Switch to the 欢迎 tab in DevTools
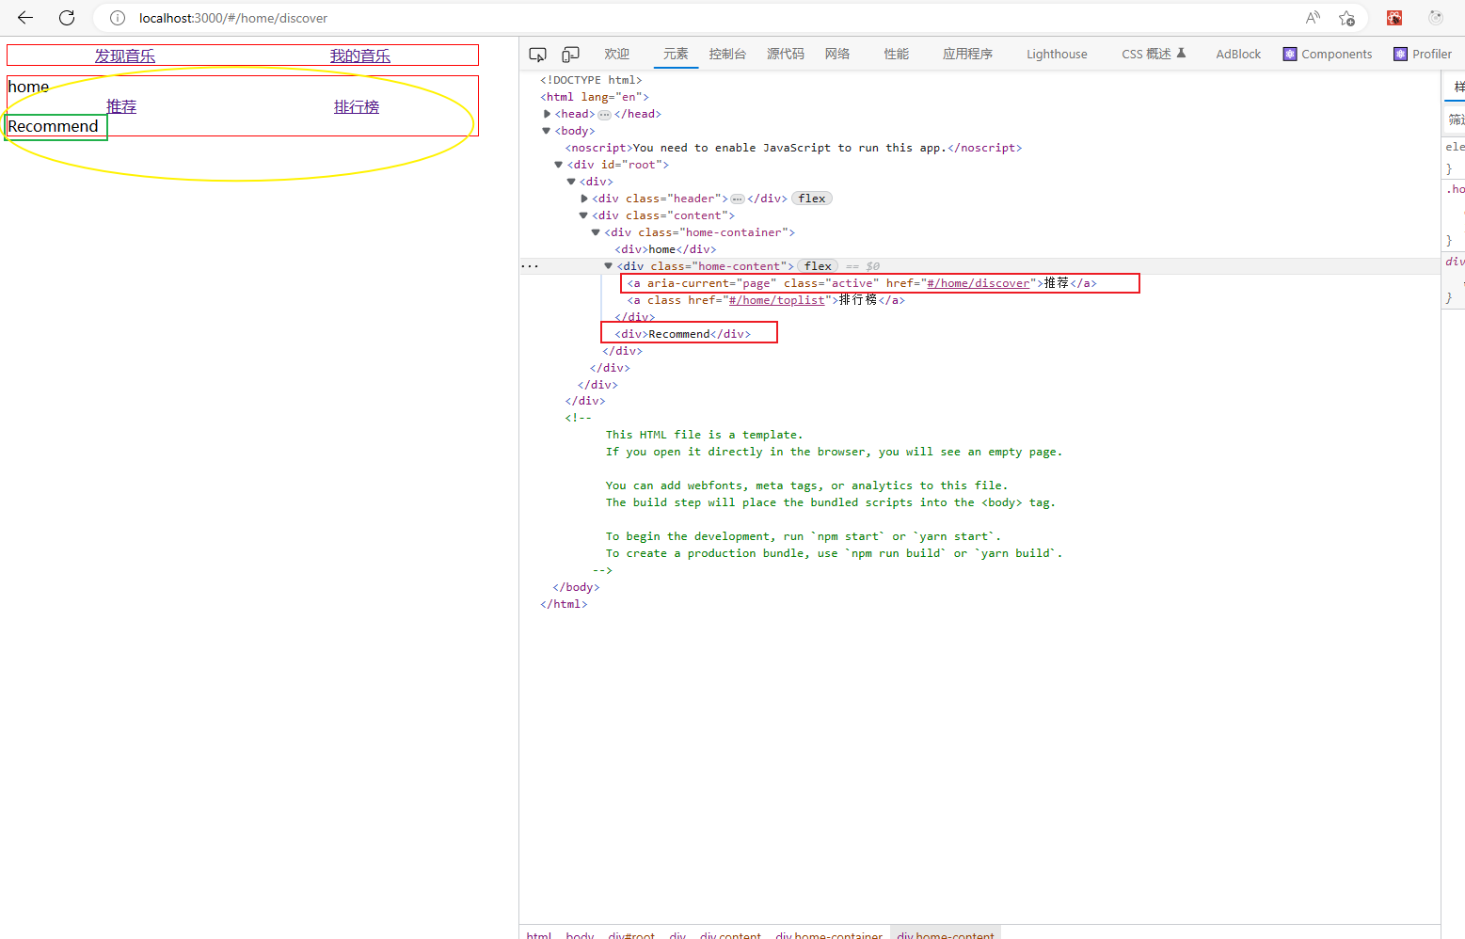The width and height of the screenshot is (1465, 939). pyautogui.click(x=617, y=55)
